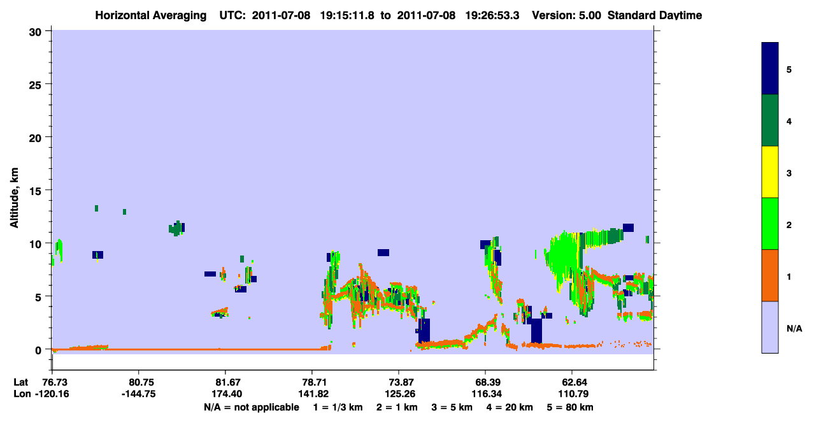Click the latitude value '81.67'

[225, 382]
